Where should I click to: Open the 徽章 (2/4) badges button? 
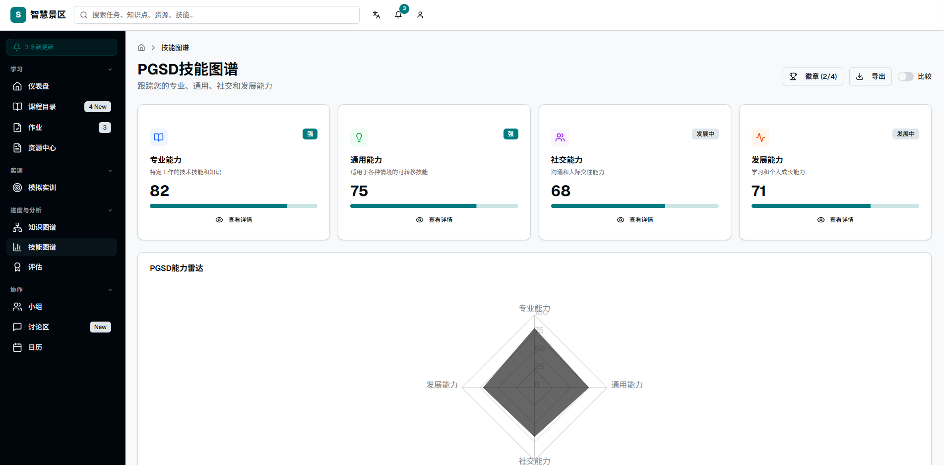(x=813, y=76)
